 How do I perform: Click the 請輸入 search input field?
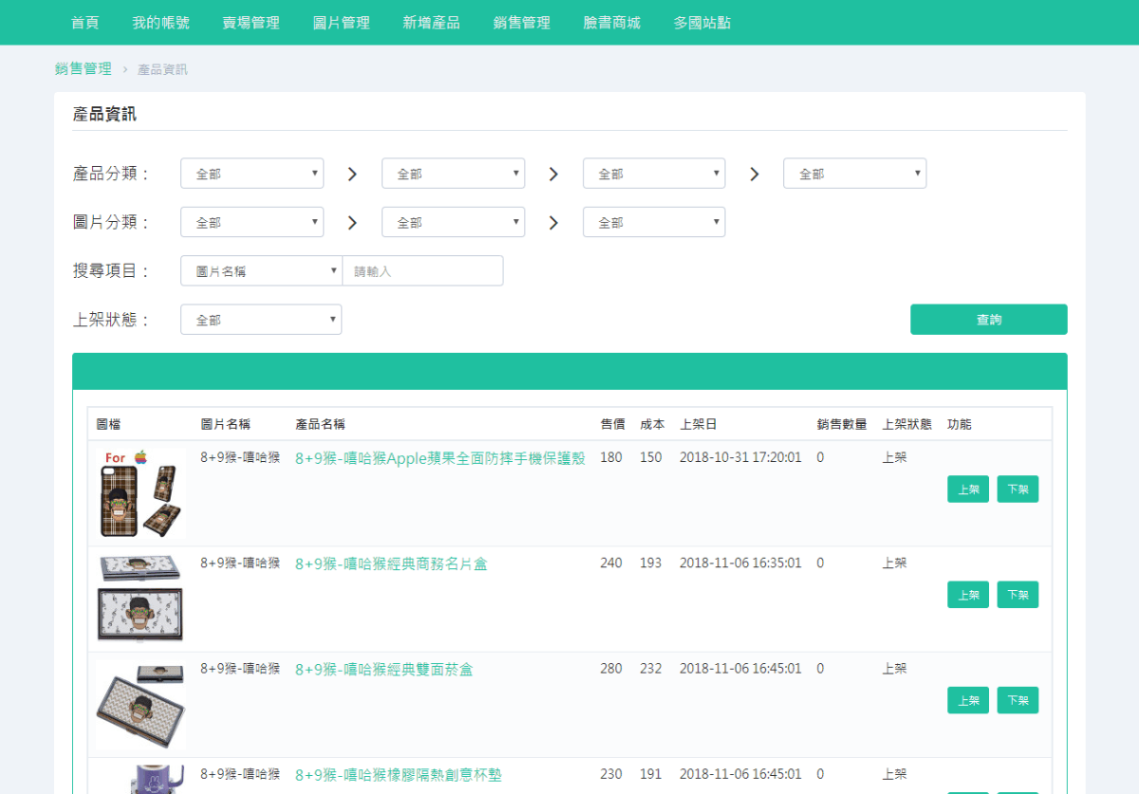(x=422, y=270)
